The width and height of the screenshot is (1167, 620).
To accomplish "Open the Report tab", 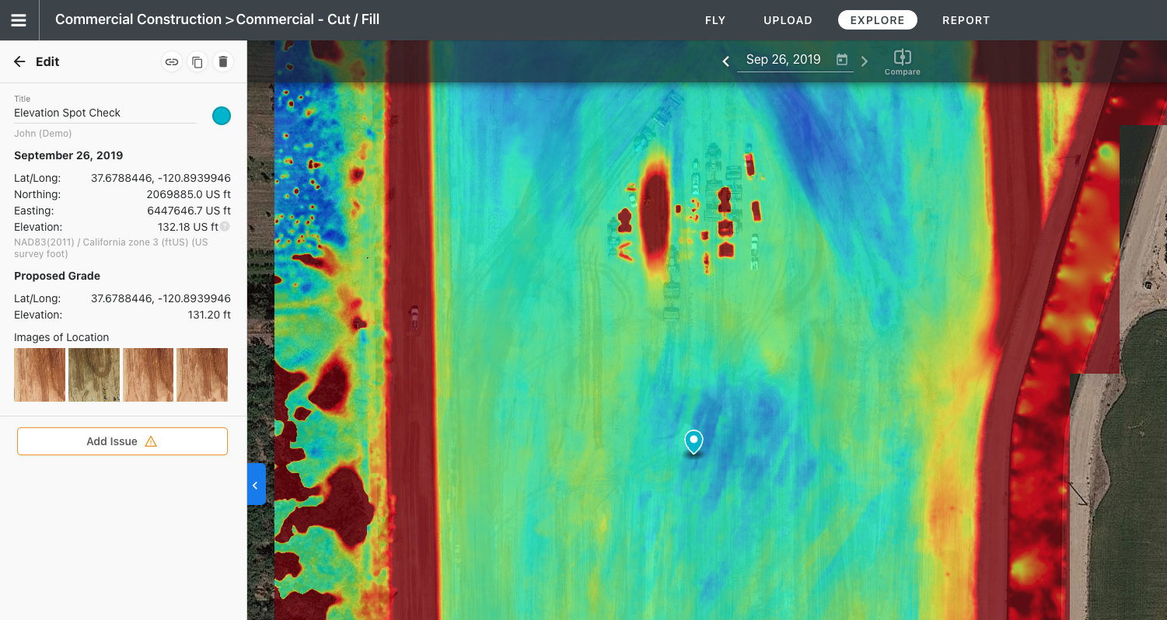I will click(x=966, y=20).
